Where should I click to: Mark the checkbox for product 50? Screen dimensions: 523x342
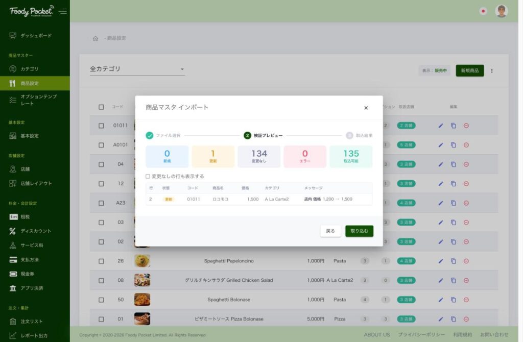click(101, 300)
